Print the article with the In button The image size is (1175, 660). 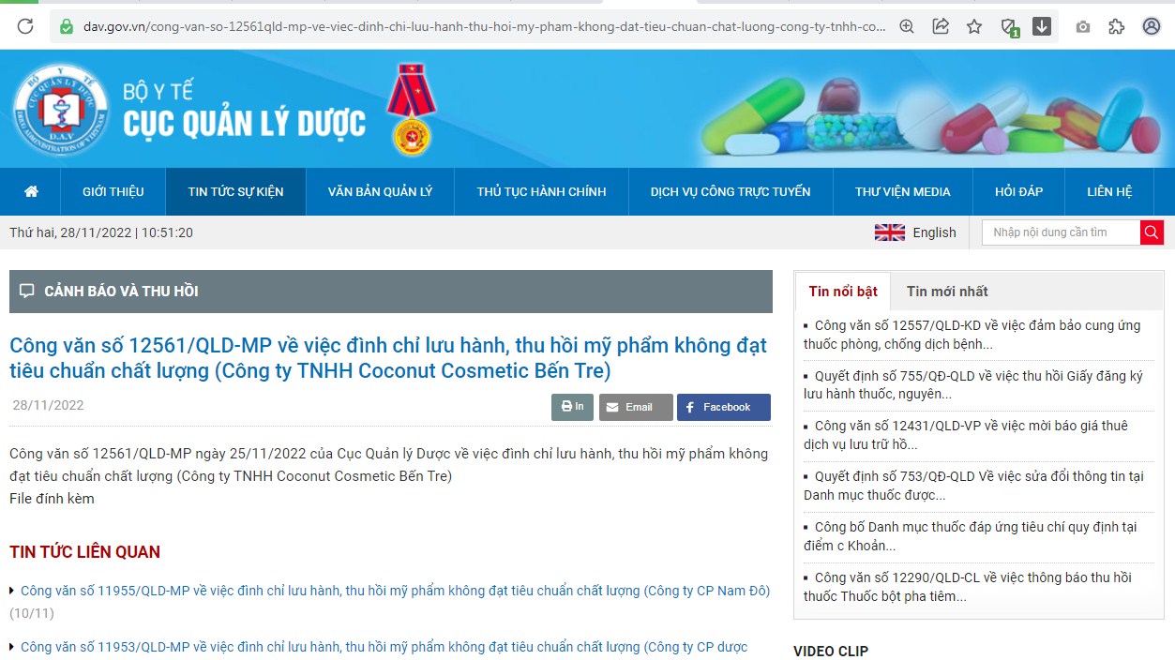click(572, 407)
